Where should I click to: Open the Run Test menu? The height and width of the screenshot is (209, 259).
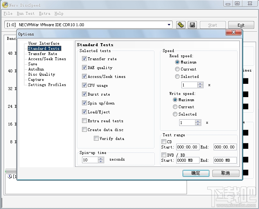(x=25, y=14)
